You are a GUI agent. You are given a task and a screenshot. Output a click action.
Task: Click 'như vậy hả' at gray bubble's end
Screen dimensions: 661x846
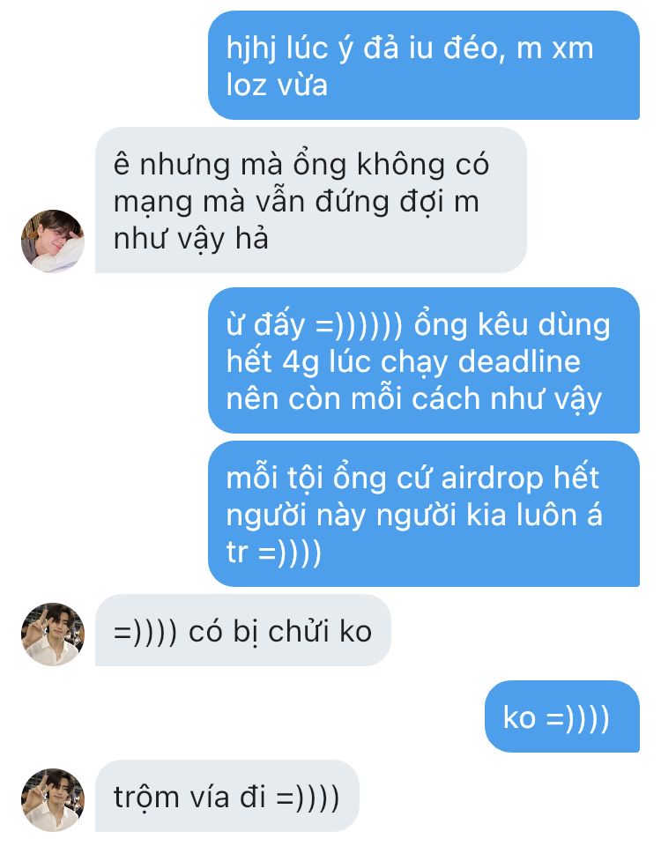click(191, 239)
